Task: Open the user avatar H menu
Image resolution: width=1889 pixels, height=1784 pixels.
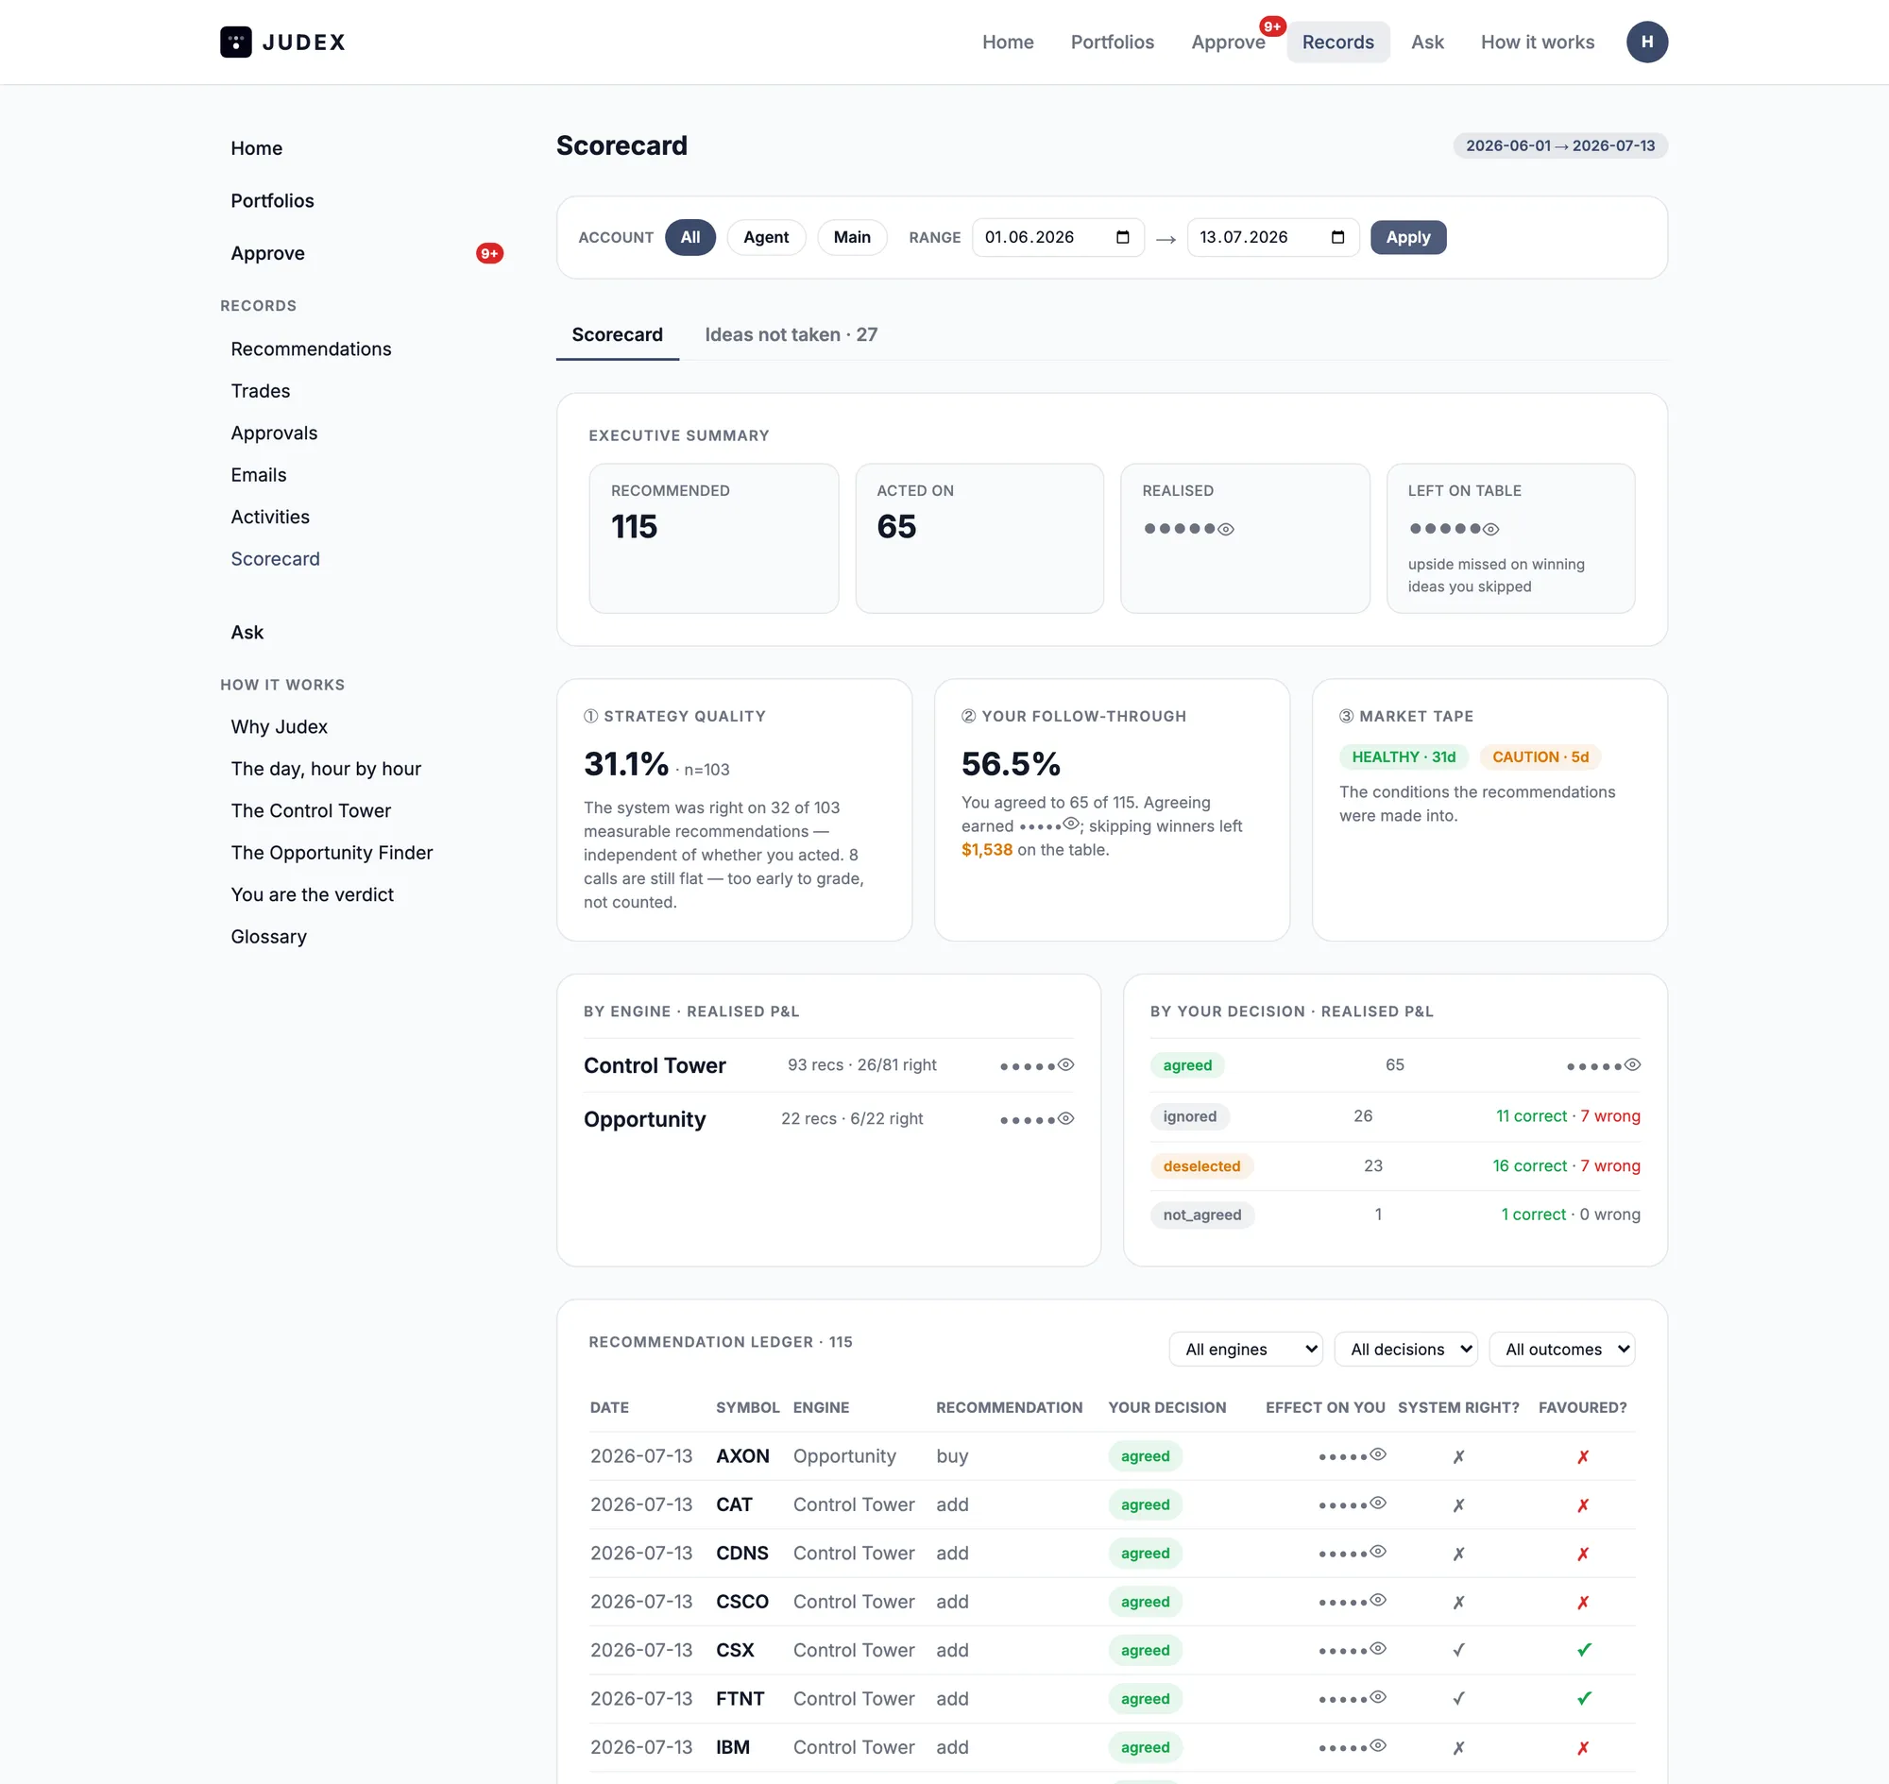Action: [1646, 42]
